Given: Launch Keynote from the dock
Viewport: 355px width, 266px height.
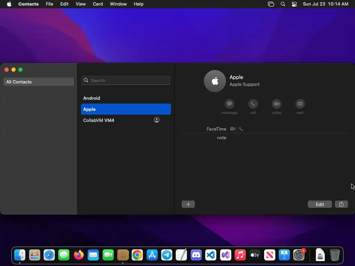Looking at the screenshot, I should point(284,255).
